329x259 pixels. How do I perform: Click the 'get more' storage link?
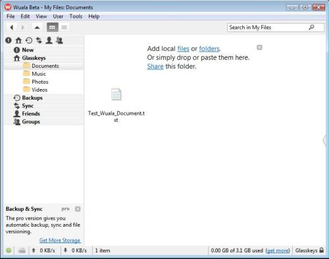pyautogui.click(x=278, y=250)
